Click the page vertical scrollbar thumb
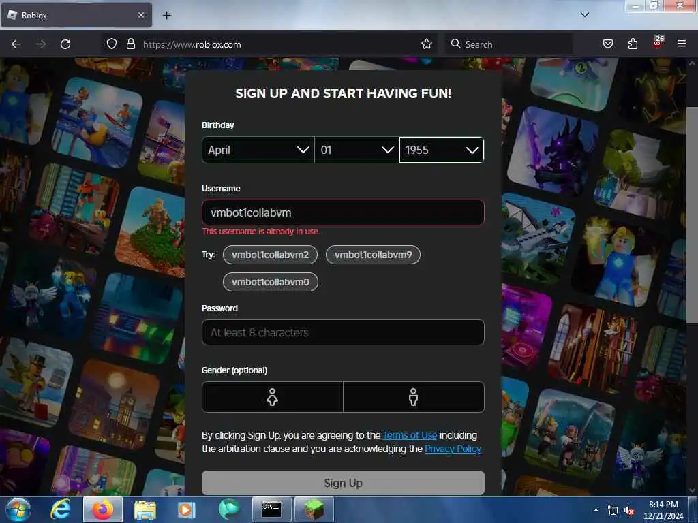Viewport: 698px width, 523px height. [692, 215]
